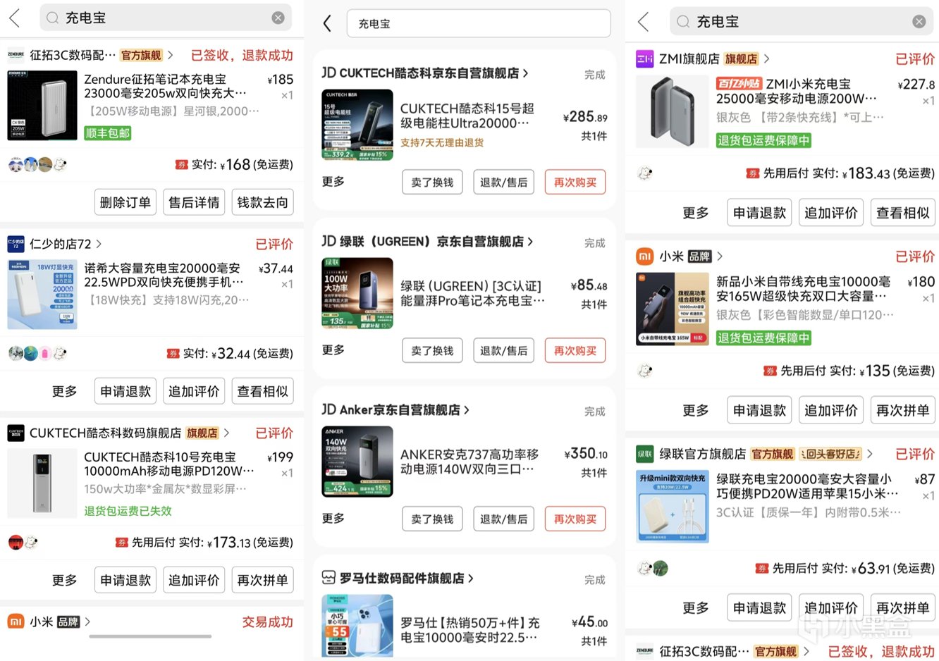Viewport: 939px width, 661px height.
Task: Tap the 钱款去向 button
Action: (262, 202)
